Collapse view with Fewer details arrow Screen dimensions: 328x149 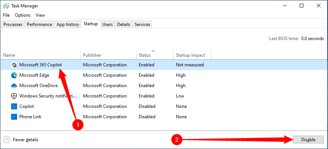pos(7,140)
